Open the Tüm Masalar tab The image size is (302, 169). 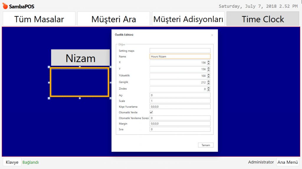click(39, 19)
